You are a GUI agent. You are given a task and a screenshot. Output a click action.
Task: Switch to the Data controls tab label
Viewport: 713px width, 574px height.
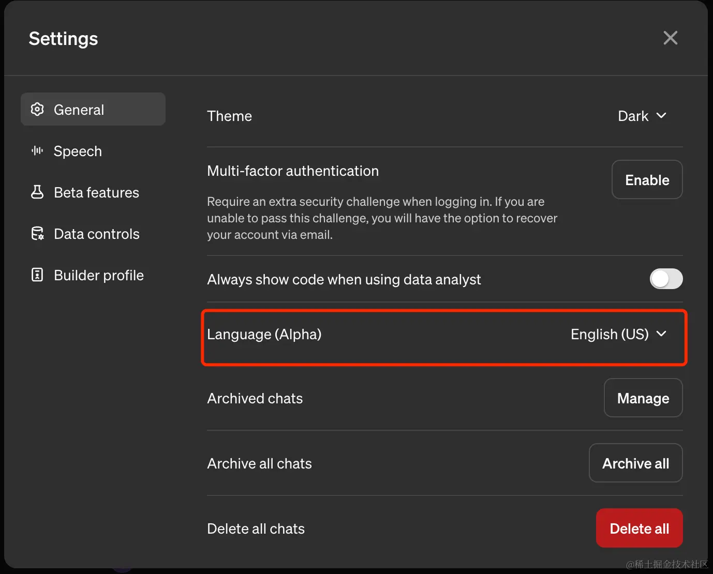[x=97, y=234]
